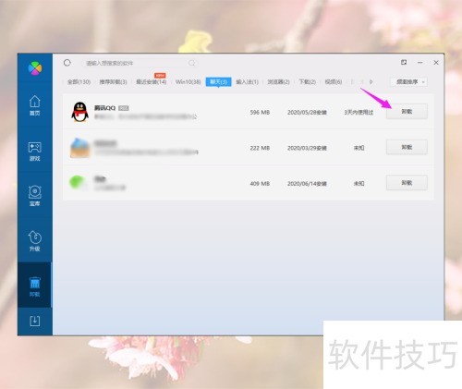
Task: Switch to the 浏览器(2) tab
Action: (x=278, y=82)
